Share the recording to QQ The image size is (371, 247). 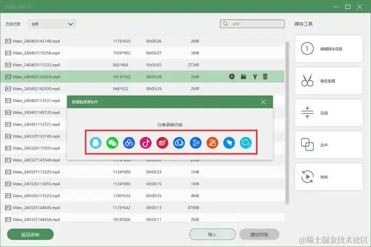tap(95, 143)
